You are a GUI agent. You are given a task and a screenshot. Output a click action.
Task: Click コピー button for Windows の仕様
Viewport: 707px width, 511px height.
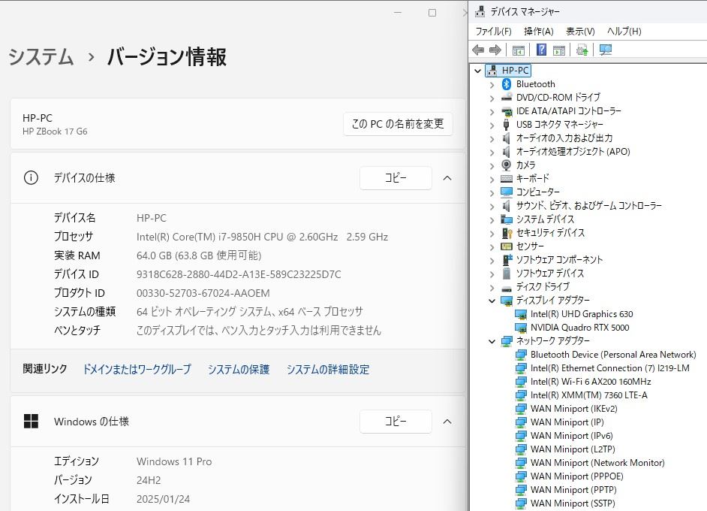click(396, 421)
